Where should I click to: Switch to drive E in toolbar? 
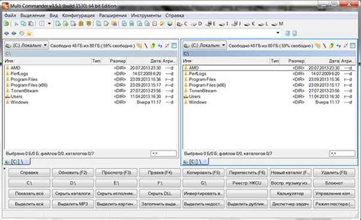(211, 24)
